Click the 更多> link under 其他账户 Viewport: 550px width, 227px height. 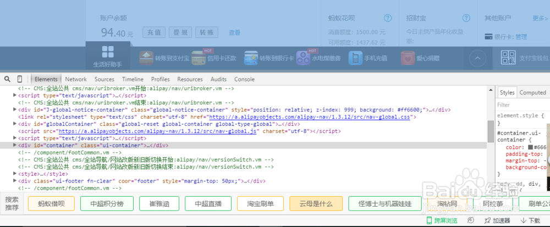(x=540, y=18)
